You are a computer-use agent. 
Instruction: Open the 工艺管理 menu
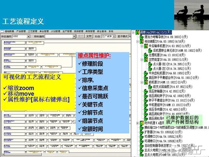(x=32, y=31)
